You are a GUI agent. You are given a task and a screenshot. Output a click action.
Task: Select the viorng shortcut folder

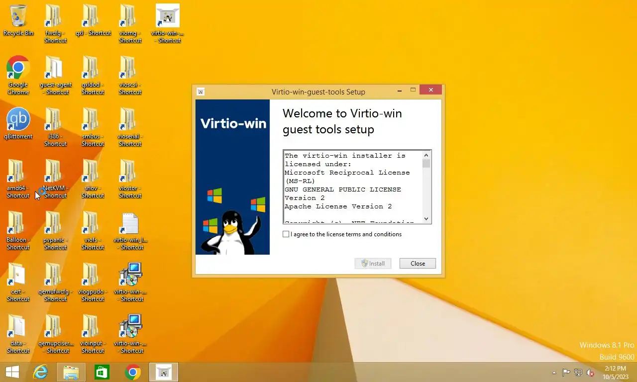pos(130,24)
